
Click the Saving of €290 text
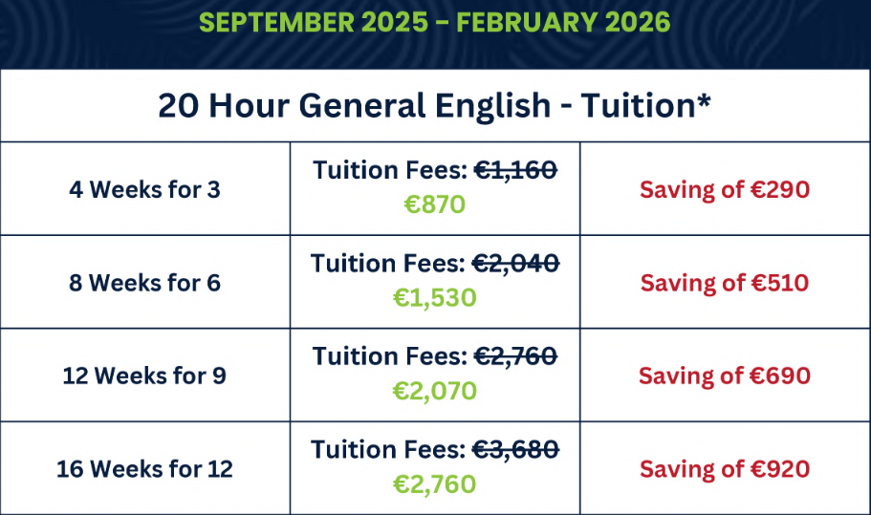725,189
